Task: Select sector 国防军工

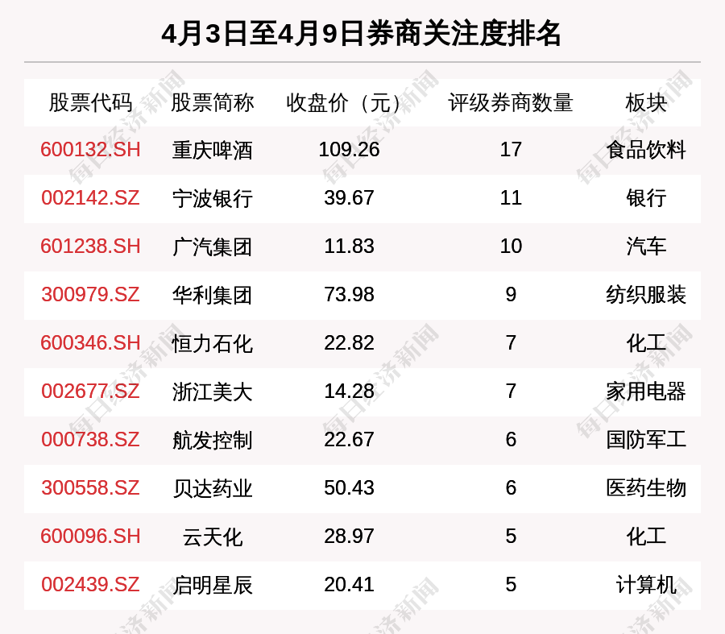Action: tap(646, 440)
